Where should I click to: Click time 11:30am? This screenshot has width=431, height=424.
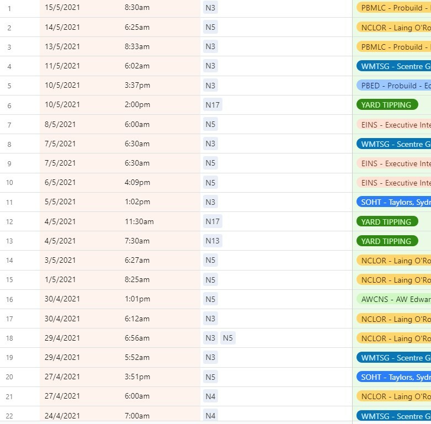coord(139,221)
